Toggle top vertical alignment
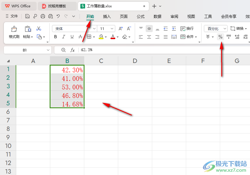The height and width of the screenshot is (175, 250). click(x=141, y=29)
